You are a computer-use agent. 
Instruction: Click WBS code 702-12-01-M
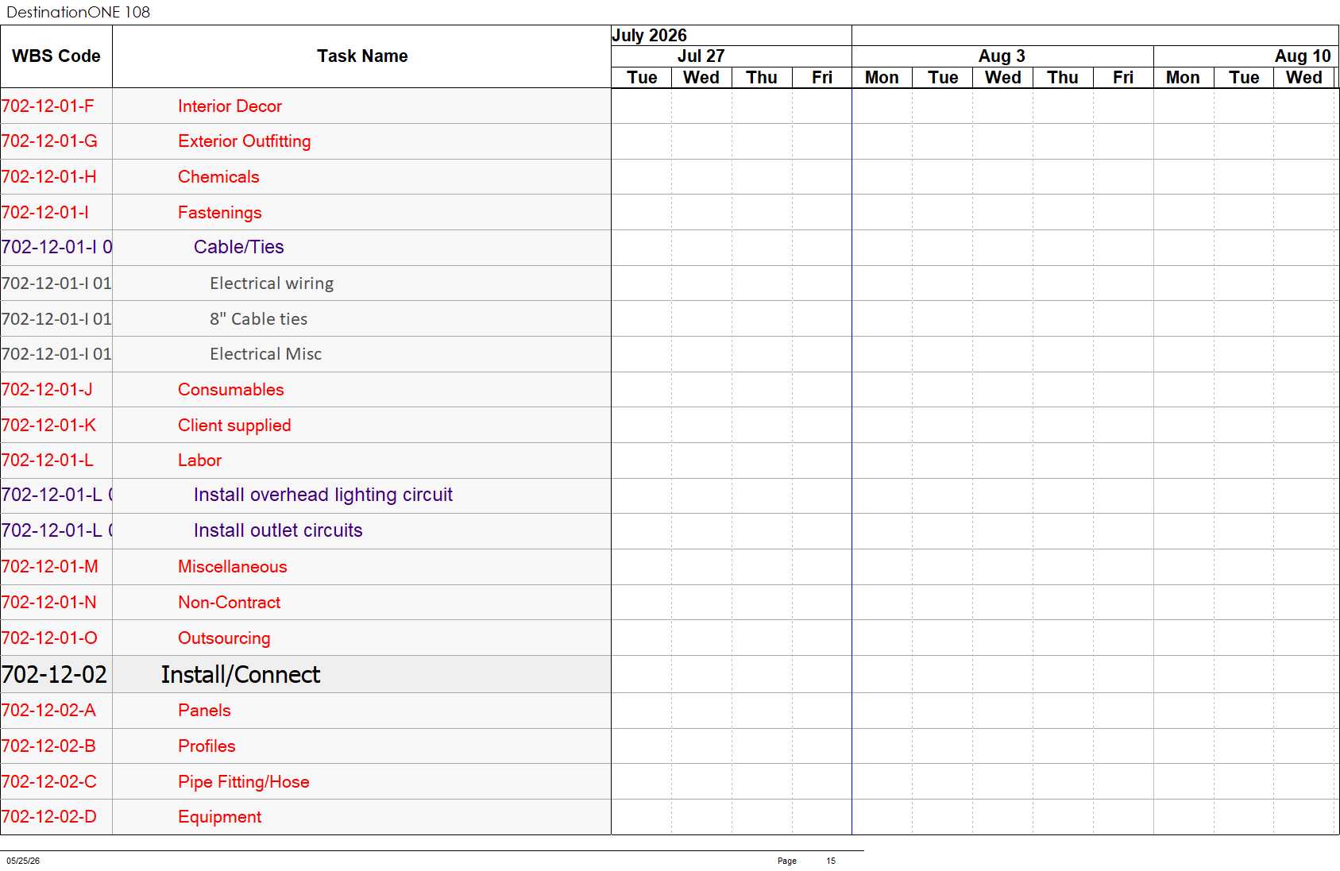click(49, 567)
